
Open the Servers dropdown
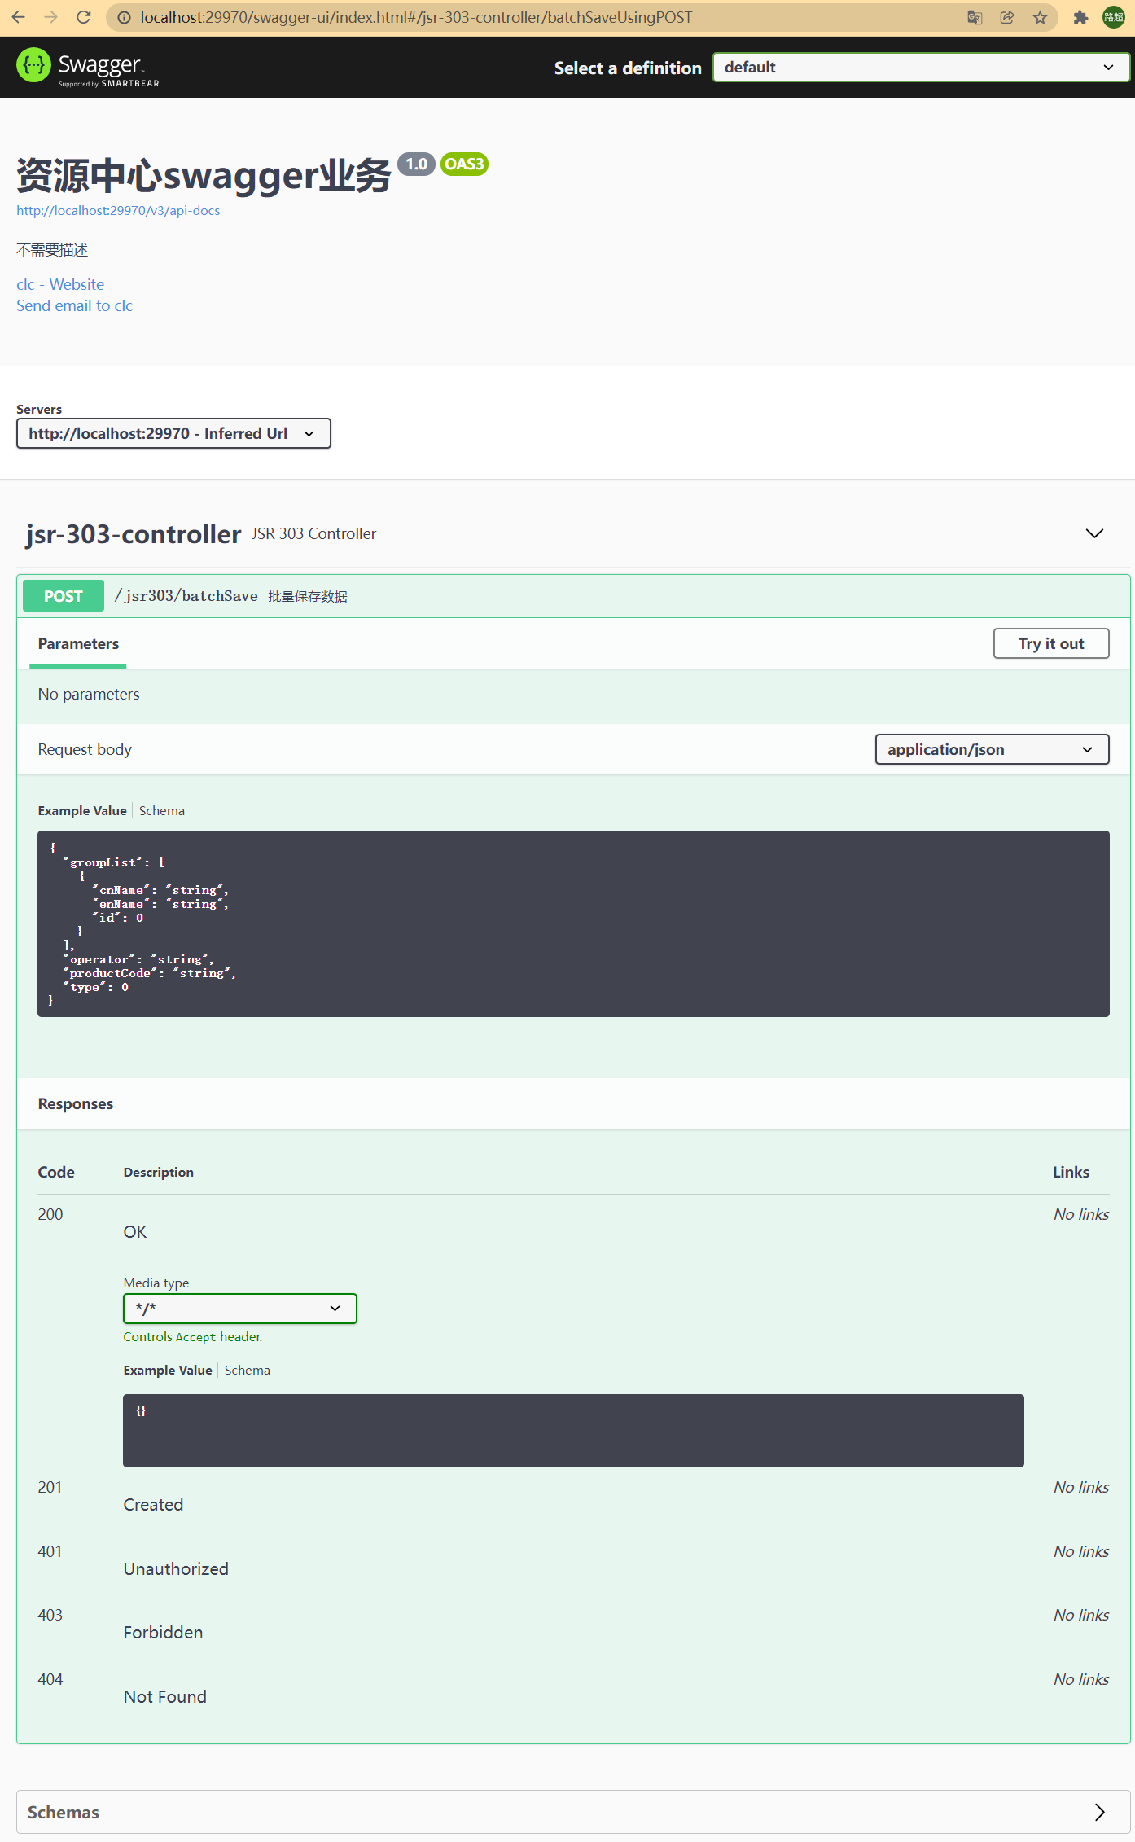[173, 433]
